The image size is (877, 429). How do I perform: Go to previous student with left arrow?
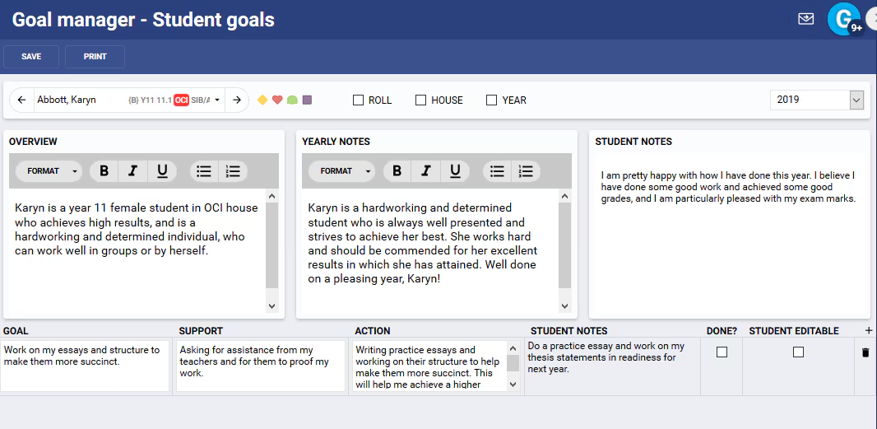tap(22, 100)
